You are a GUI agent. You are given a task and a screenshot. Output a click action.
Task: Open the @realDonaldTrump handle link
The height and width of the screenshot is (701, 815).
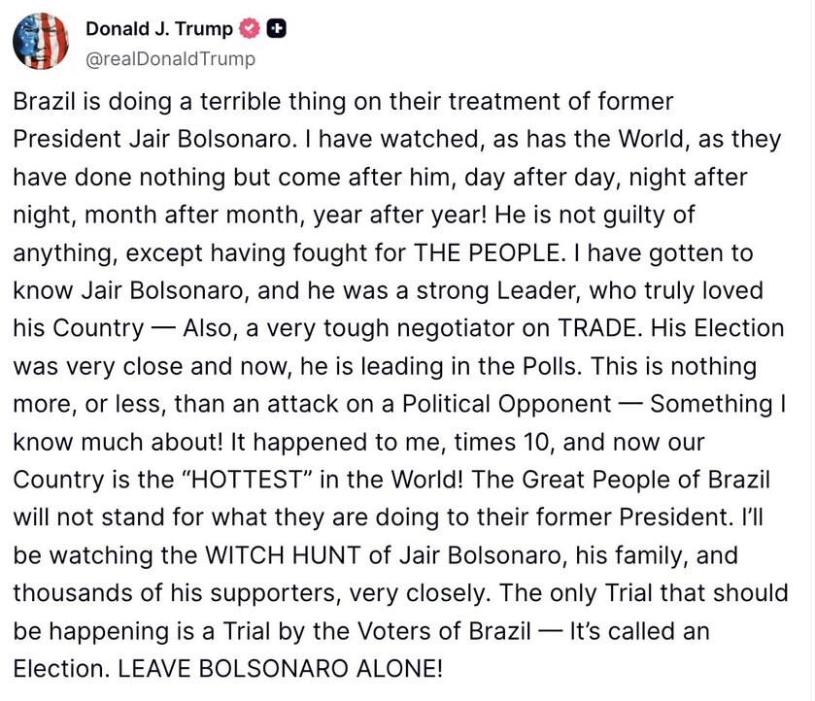(x=171, y=58)
